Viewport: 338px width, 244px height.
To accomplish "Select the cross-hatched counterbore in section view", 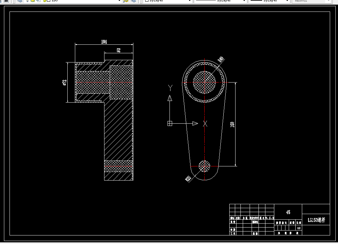I will pyautogui.click(x=121, y=83).
